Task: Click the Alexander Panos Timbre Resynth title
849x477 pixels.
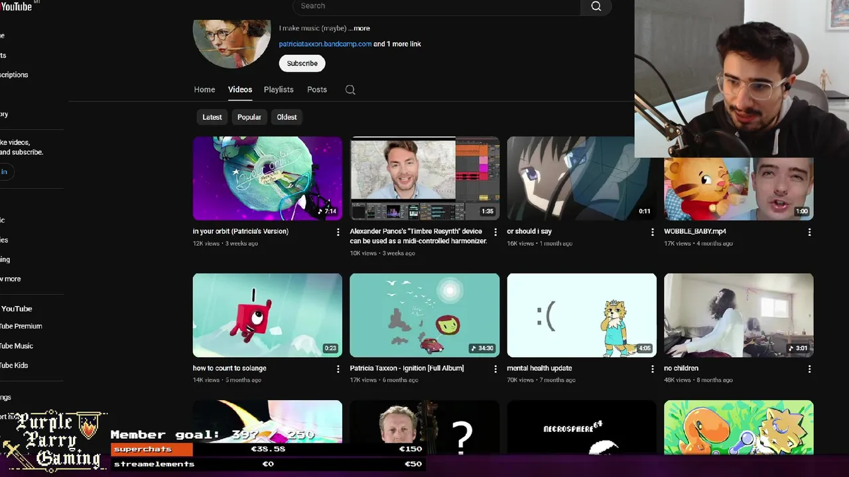Action: tap(419, 236)
